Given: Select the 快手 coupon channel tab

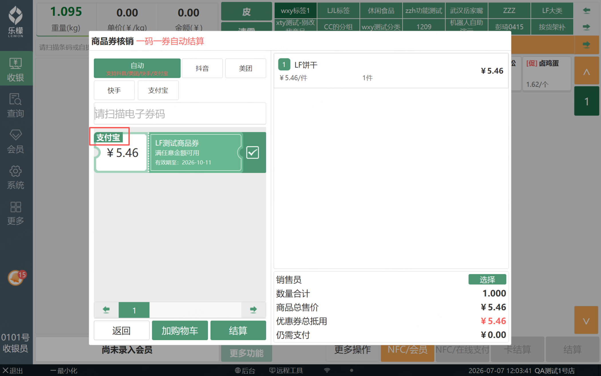Looking at the screenshot, I should (x=114, y=90).
